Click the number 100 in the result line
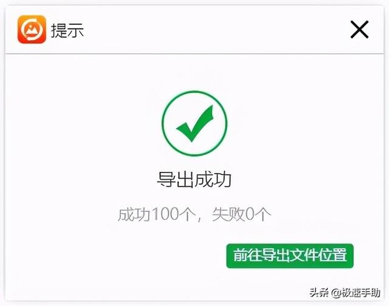 pyautogui.click(x=165, y=214)
